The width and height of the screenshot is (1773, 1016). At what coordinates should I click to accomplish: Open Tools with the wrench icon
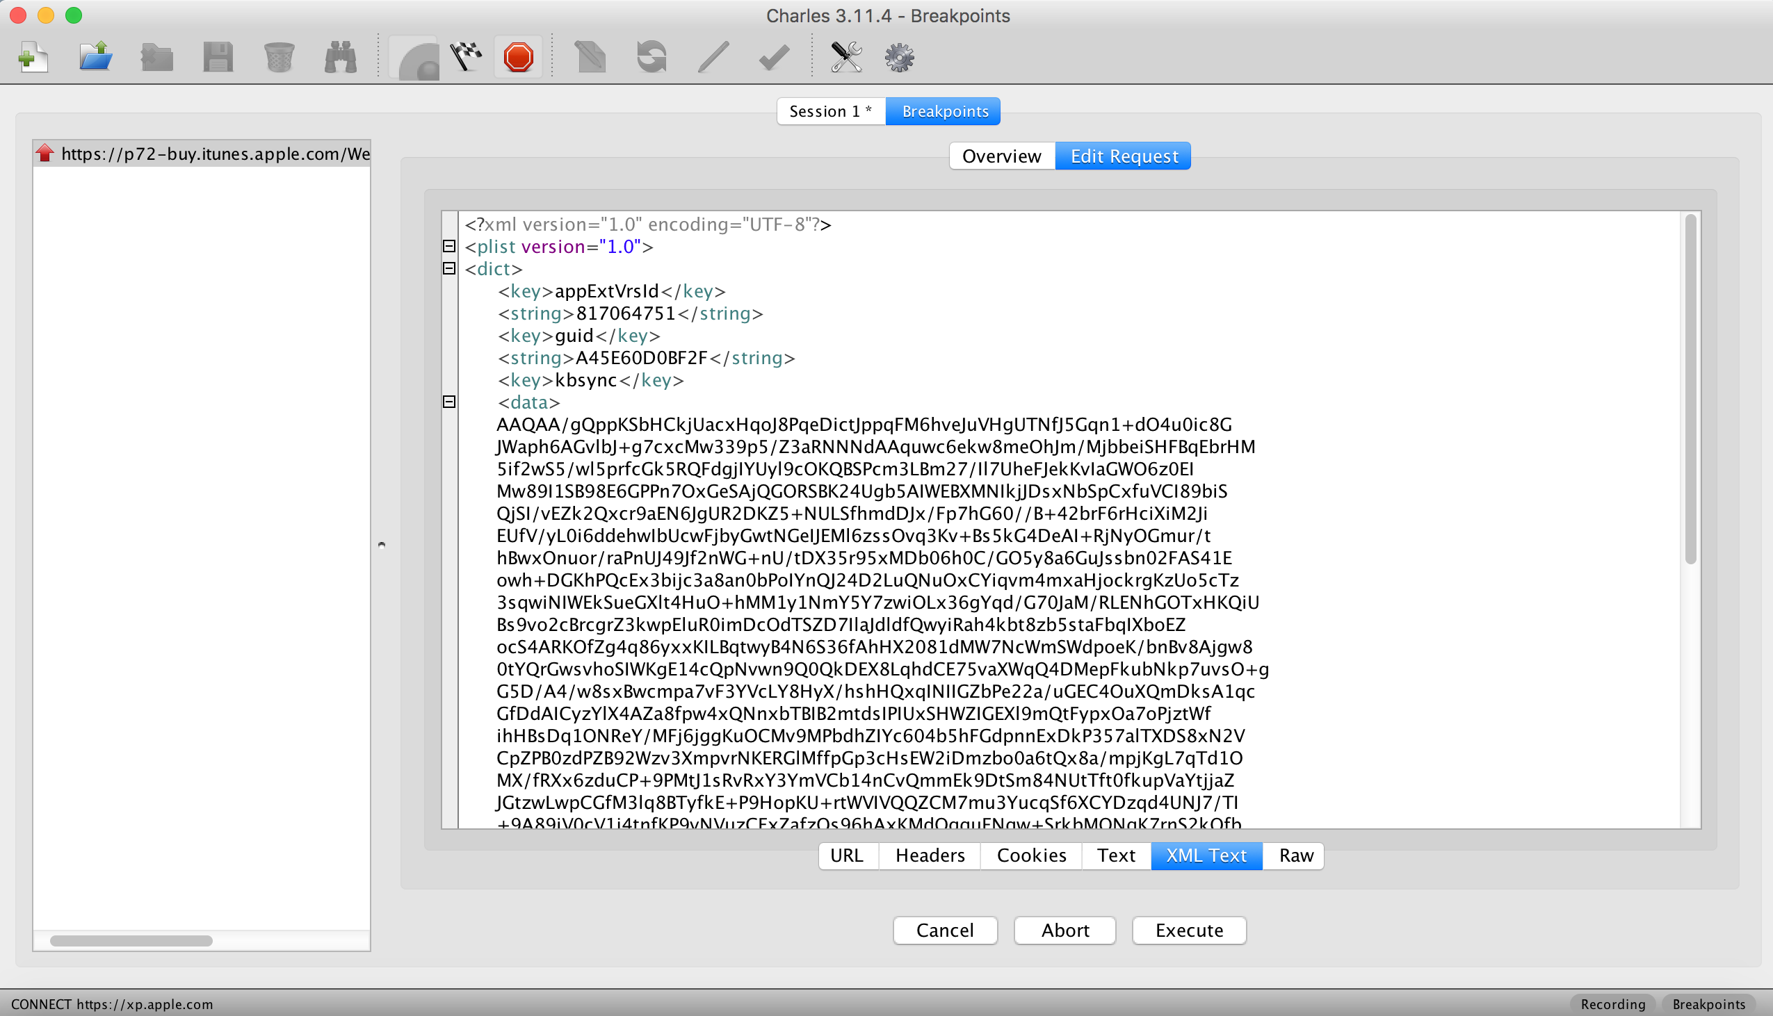[845, 57]
